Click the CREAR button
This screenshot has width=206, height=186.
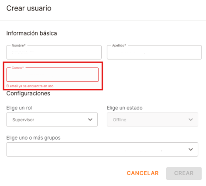pyautogui.click(x=184, y=173)
